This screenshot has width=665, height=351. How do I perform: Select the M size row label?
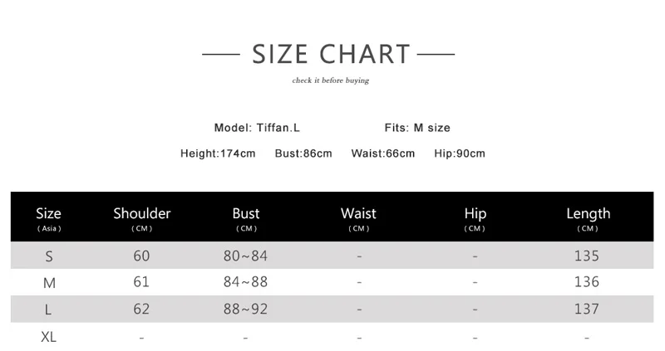coord(49,282)
